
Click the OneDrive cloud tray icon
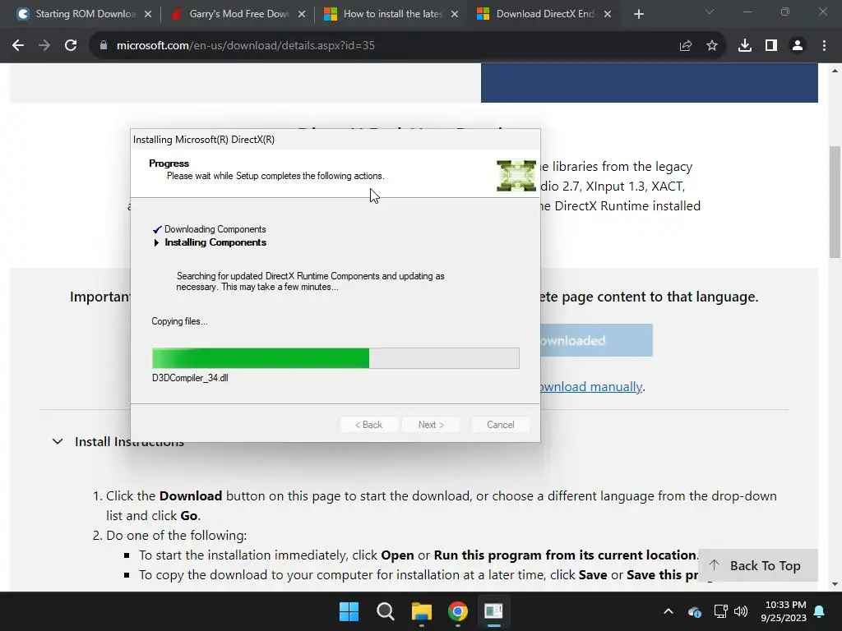(694, 611)
